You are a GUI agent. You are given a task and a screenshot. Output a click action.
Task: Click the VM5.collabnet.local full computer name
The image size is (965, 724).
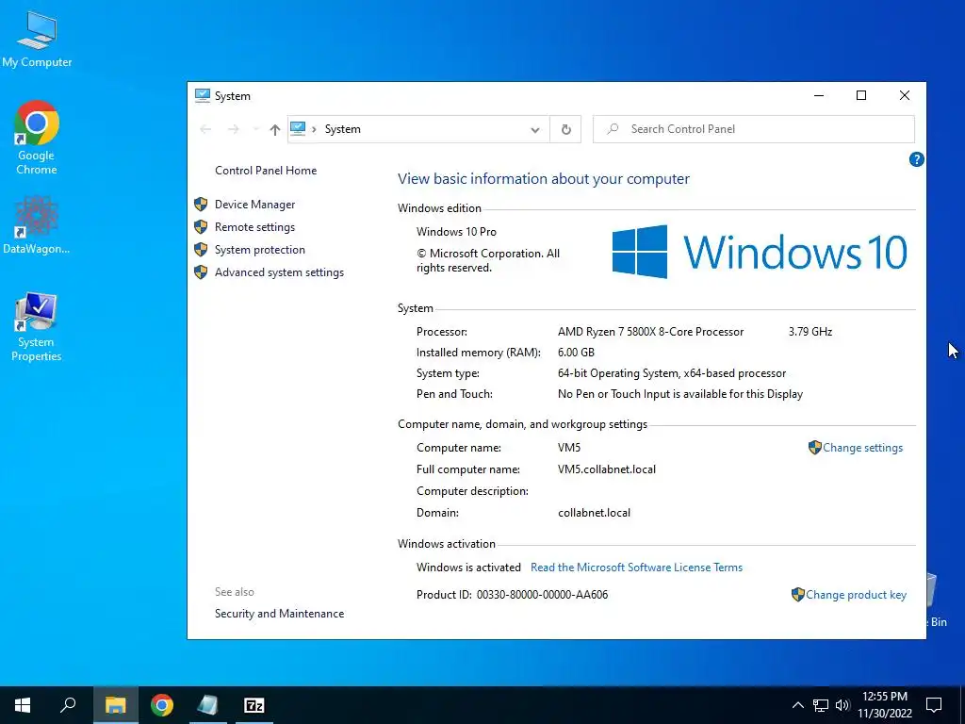click(607, 469)
